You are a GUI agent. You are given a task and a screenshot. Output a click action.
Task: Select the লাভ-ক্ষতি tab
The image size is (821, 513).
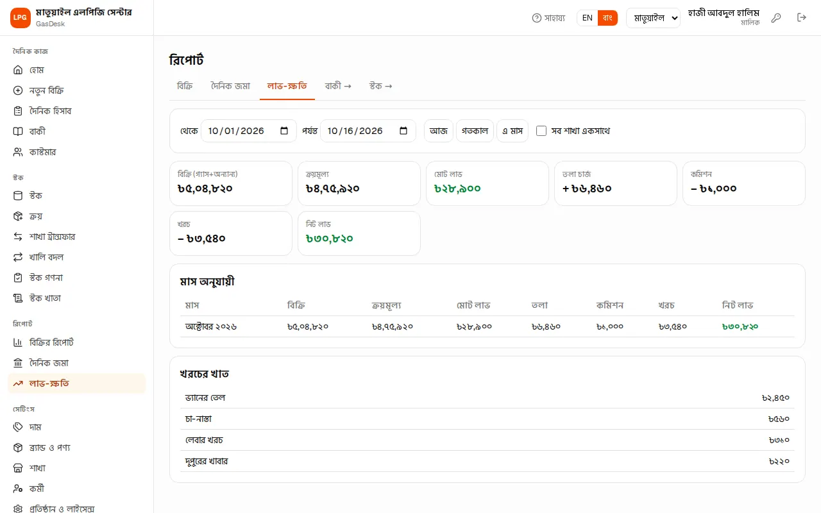click(x=287, y=86)
